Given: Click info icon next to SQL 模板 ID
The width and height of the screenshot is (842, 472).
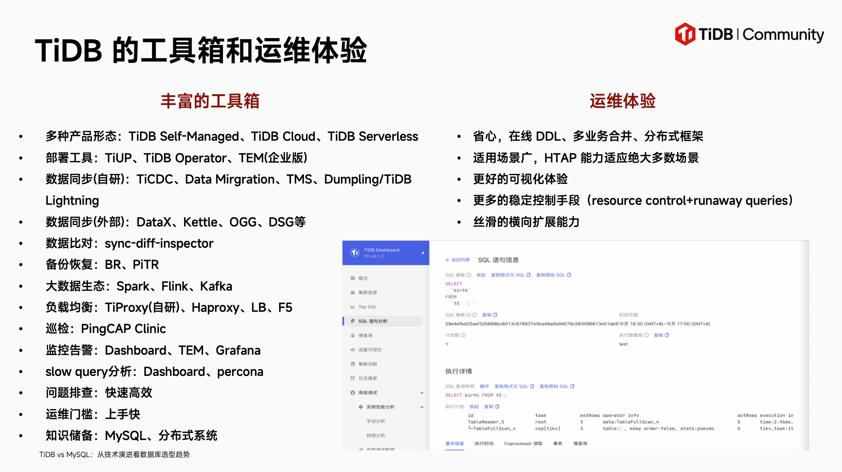Looking at the screenshot, I should click(475, 315).
